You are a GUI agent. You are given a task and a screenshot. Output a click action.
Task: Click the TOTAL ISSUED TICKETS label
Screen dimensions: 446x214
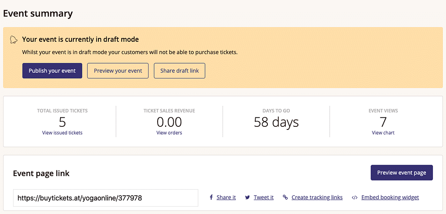62,111
